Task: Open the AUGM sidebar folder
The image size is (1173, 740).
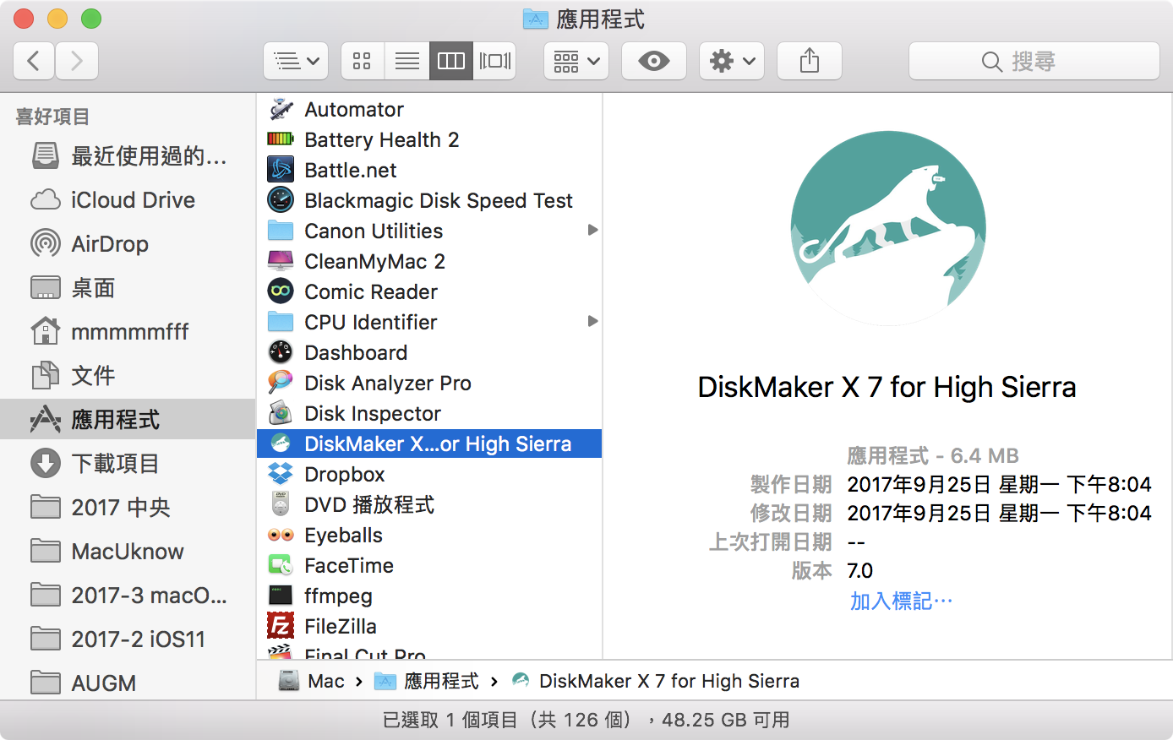Action: [x=128, y=683]
